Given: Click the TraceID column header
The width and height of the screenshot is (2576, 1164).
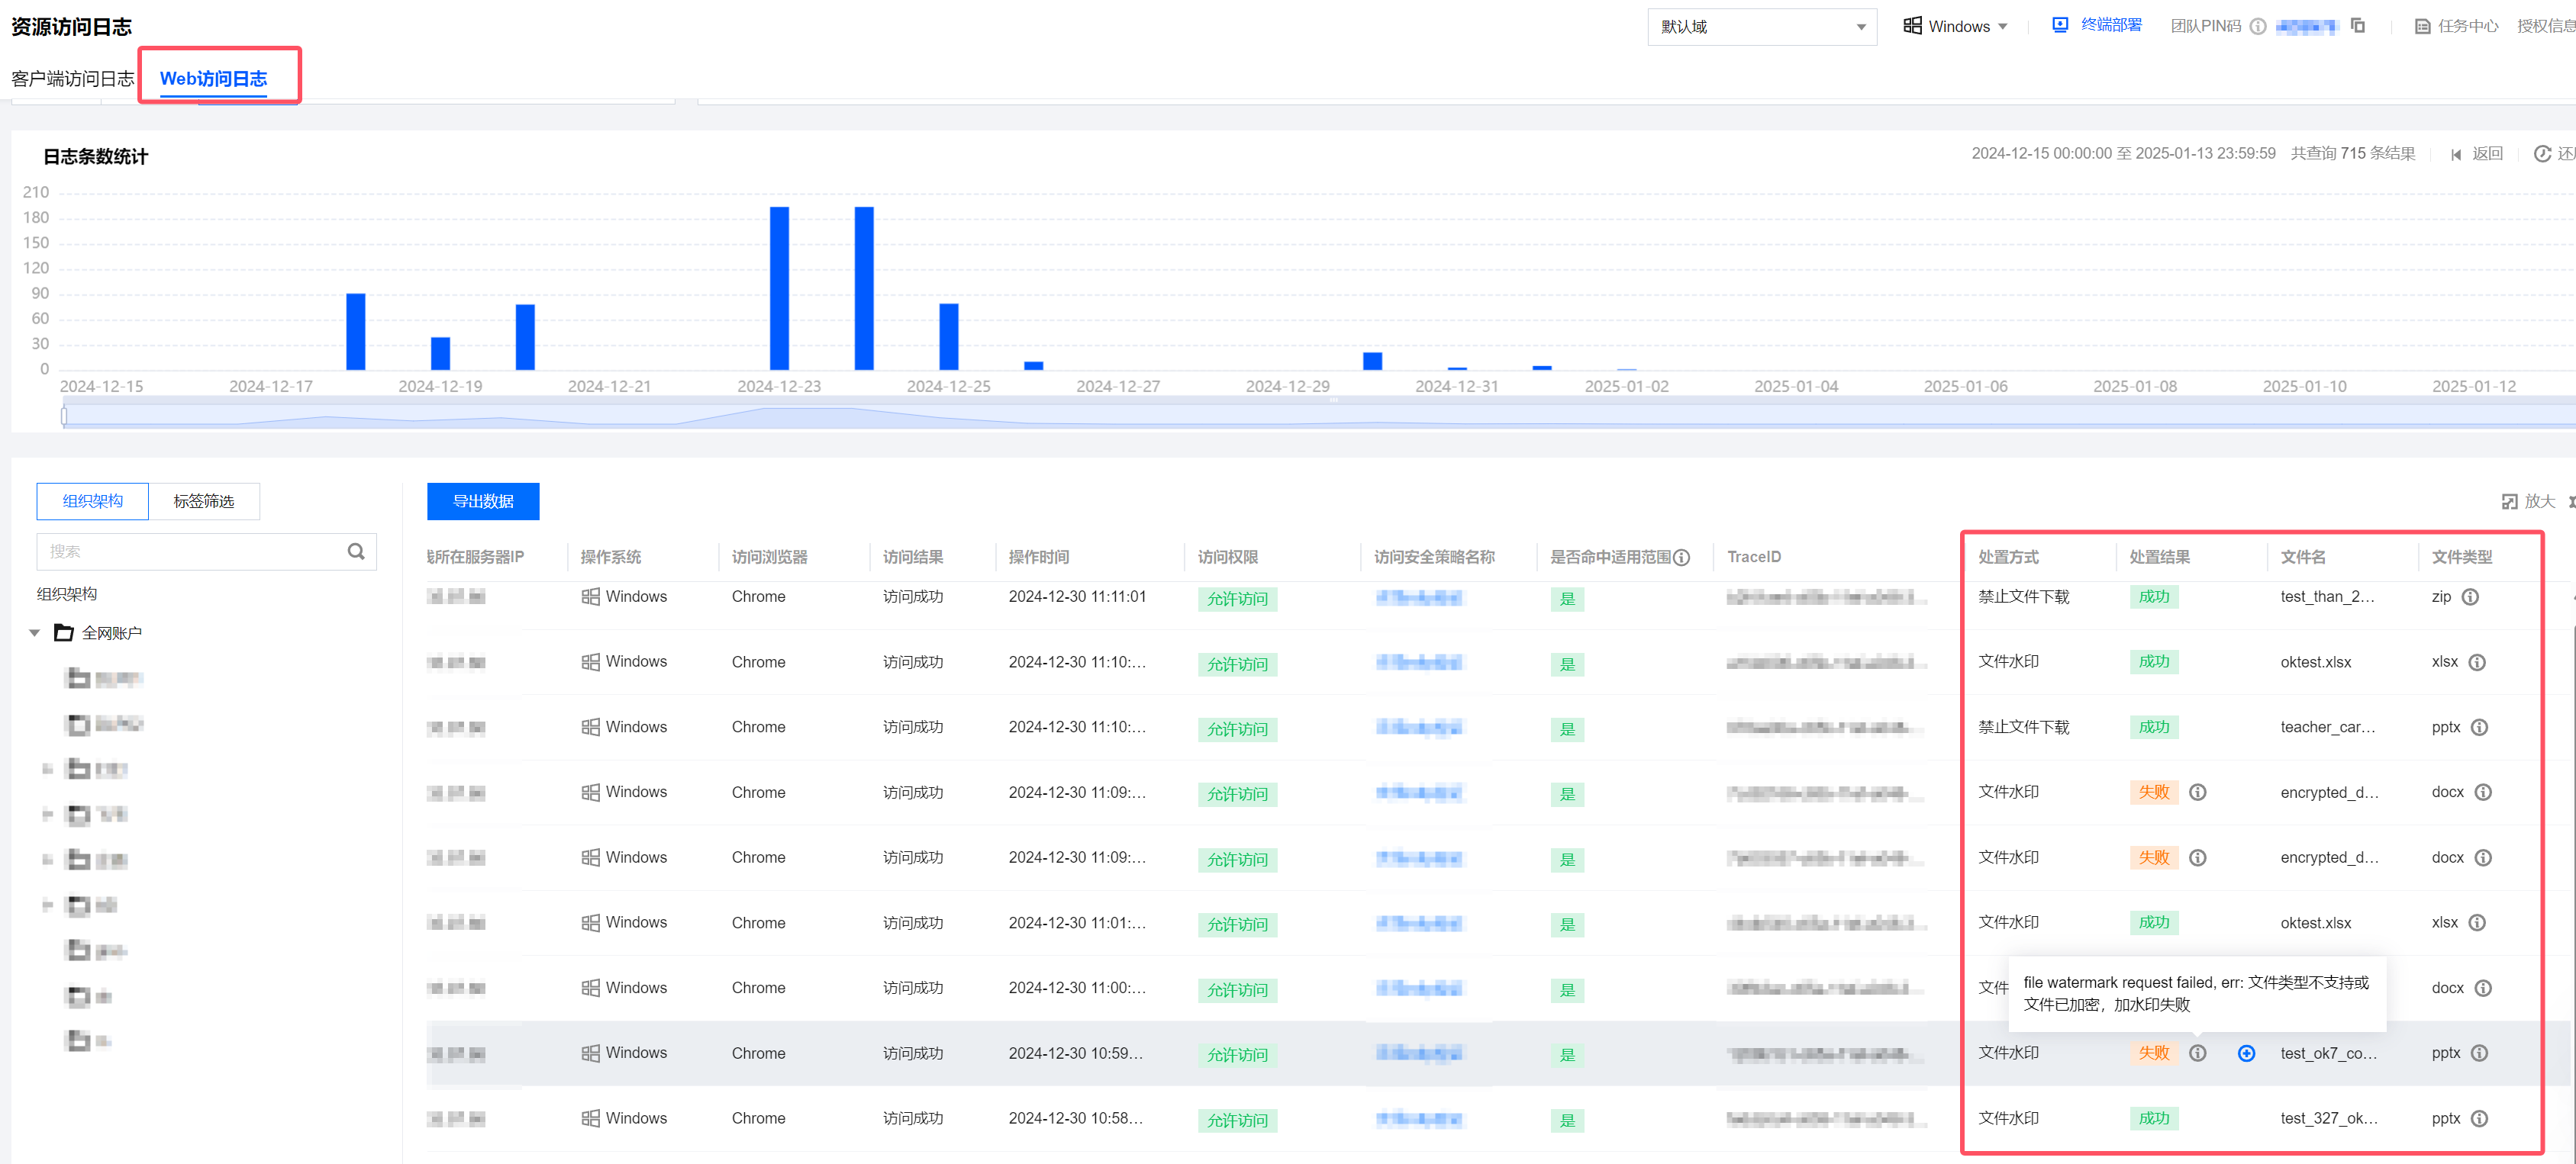Looking at the screenshot, I should point(1753,557).
